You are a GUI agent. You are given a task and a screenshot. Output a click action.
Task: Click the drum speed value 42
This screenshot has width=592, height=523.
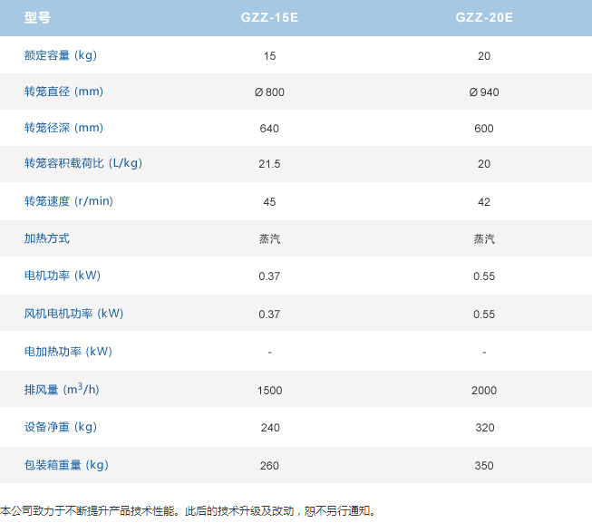484,202
